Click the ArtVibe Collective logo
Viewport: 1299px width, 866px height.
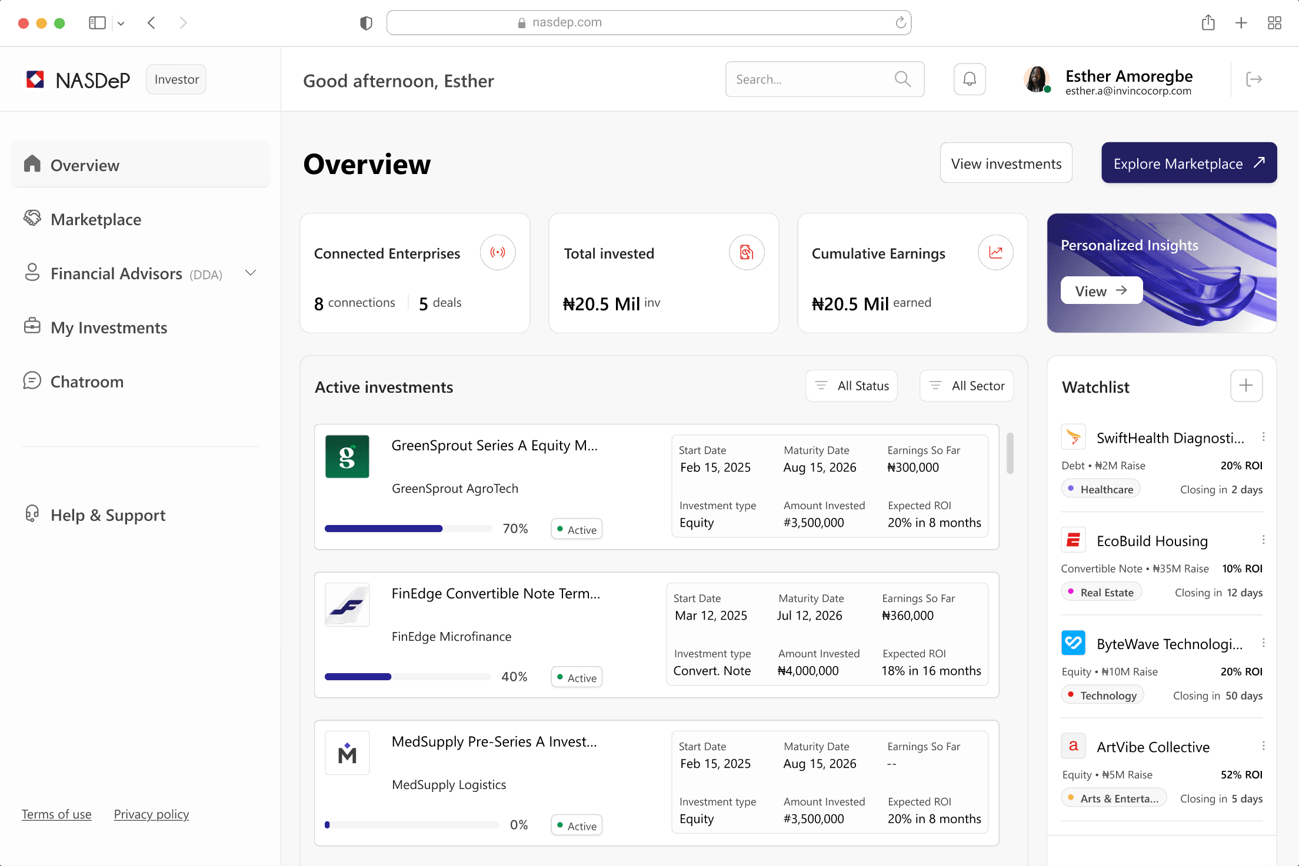coord(1073,745)
